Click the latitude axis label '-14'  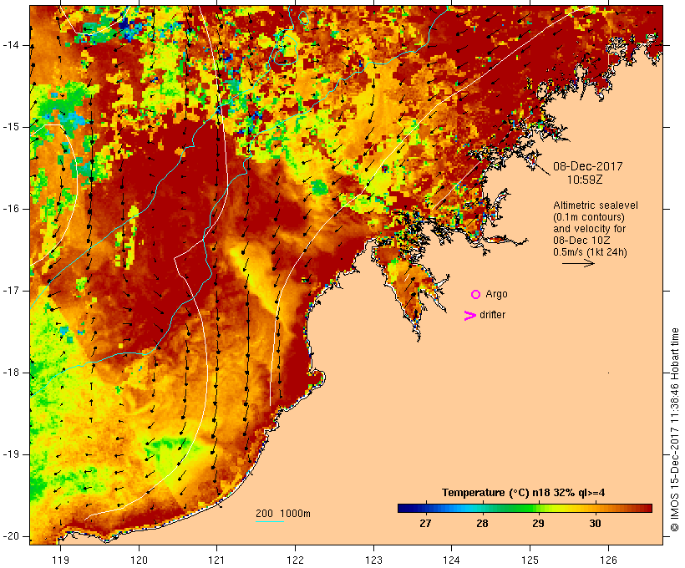(x=11, y=45)
